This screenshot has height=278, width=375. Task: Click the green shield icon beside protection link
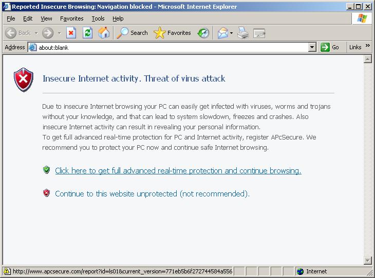click(x=46, y=170)
